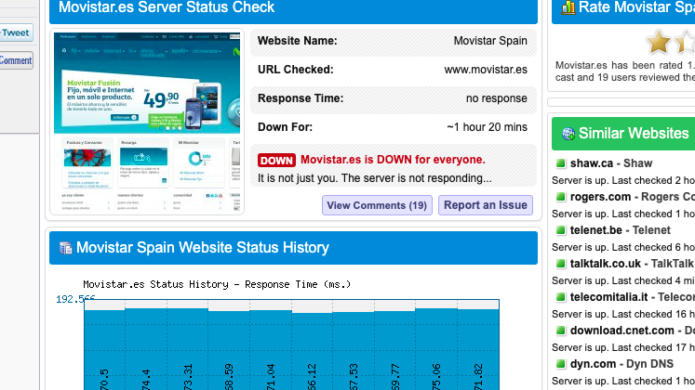Click the Report an Issue button

coord(486,205)
